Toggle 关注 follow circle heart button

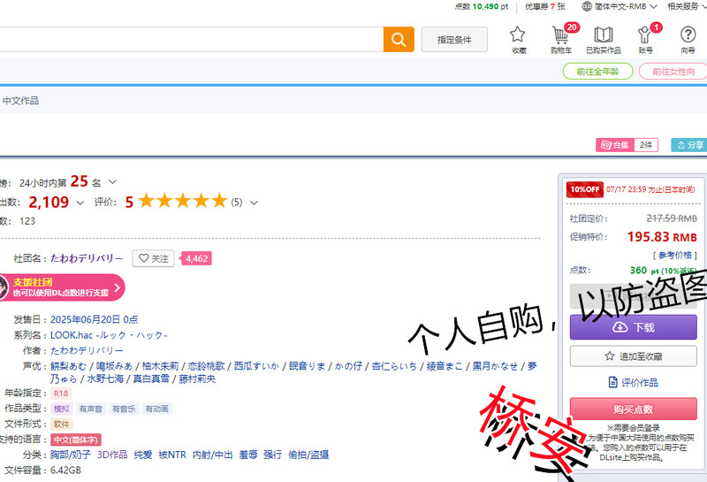coord(153,258)
